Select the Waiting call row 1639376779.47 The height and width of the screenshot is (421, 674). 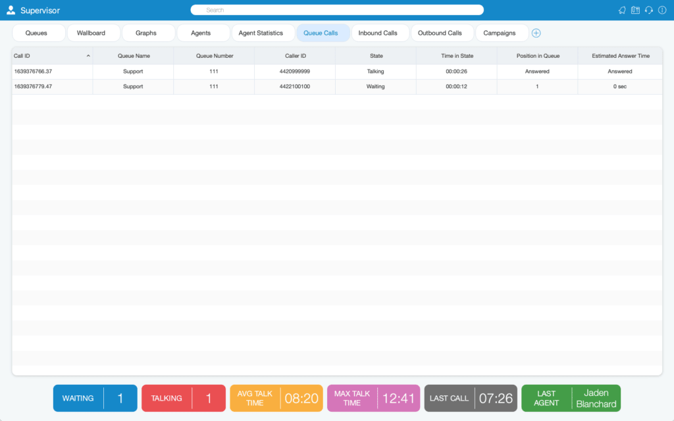337,86
